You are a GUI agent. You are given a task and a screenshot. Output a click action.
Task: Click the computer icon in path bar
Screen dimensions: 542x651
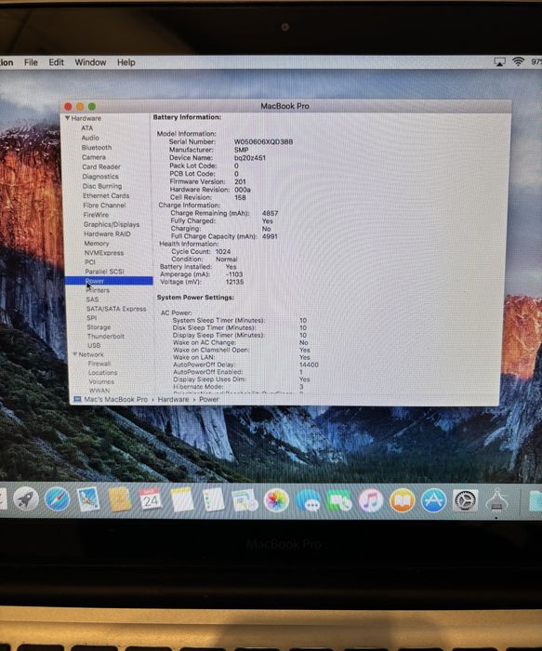point(77,399)
